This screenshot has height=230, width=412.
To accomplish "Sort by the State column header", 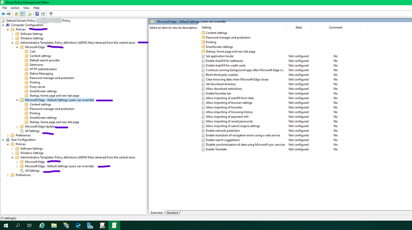I will point(299,28).
